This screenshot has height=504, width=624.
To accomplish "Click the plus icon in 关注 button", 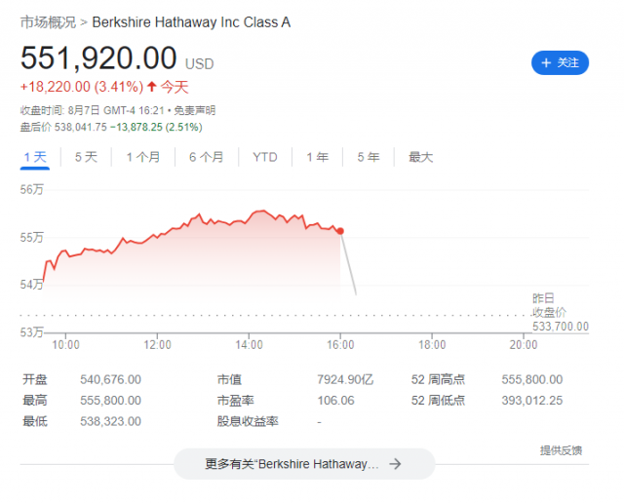I will 546,62.
